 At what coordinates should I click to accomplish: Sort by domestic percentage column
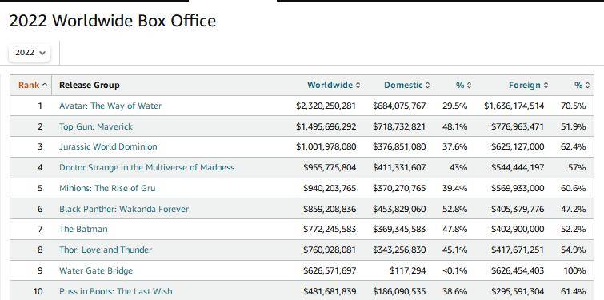463,85
